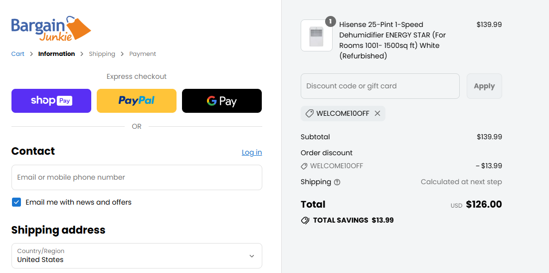Focus the Email or mobile phone number field
This screenshot has height=273, width=549.
tap(137, 177)
